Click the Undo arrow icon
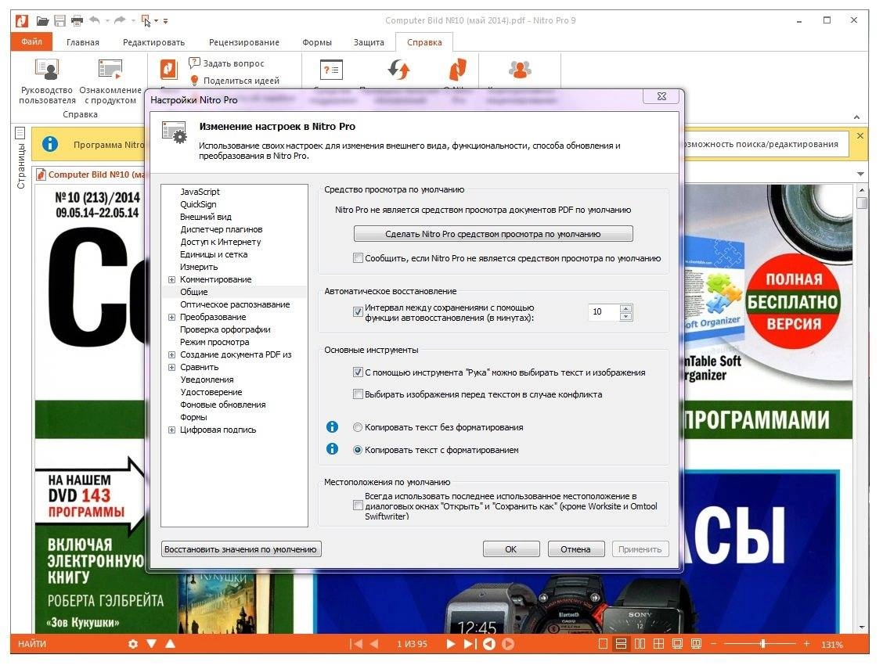 [95, 21]
